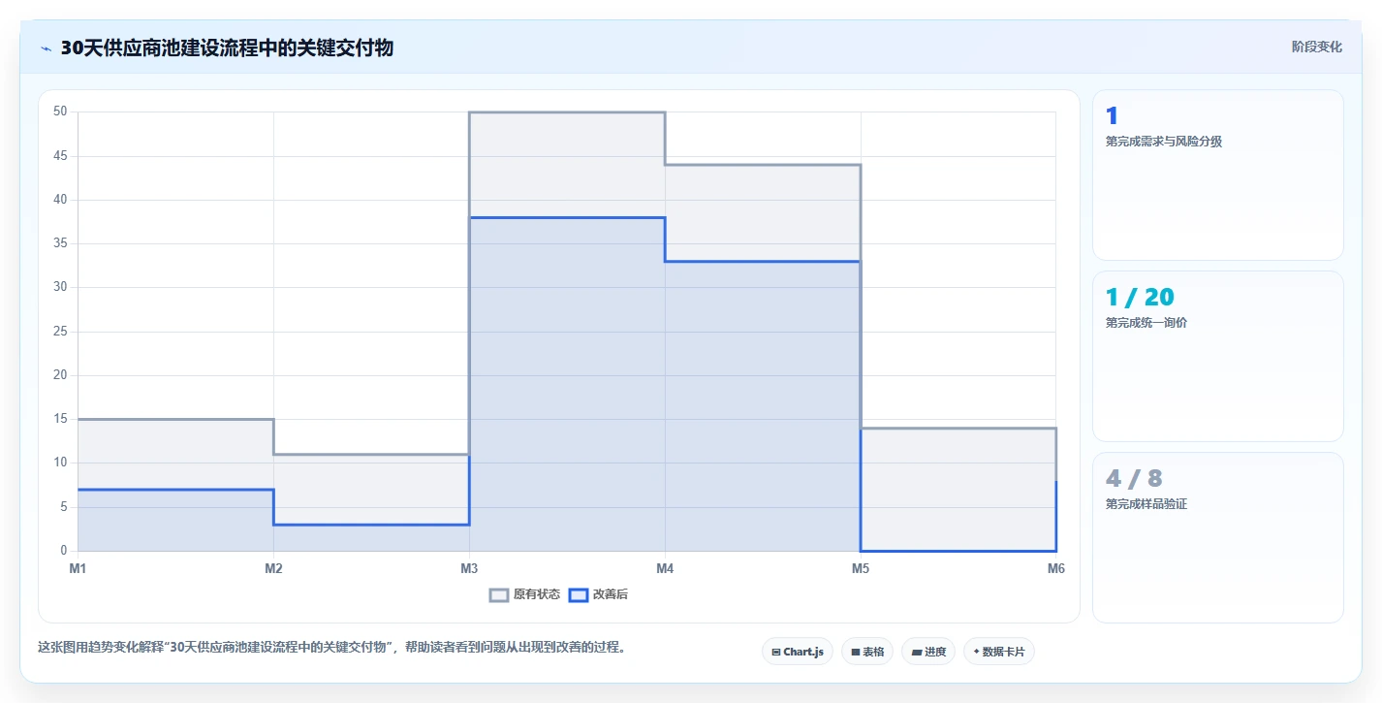Click the 25 y-axis tick label
This screenshot has height=703, width=1382.
click(60, 332)
